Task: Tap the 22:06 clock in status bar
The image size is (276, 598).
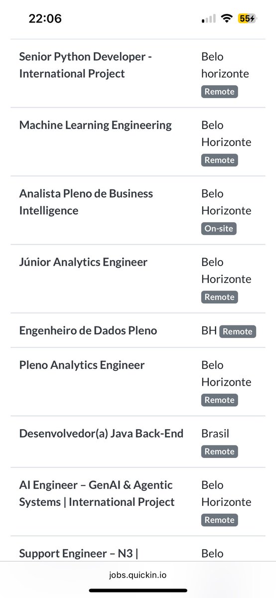Action: coord(45,19)
